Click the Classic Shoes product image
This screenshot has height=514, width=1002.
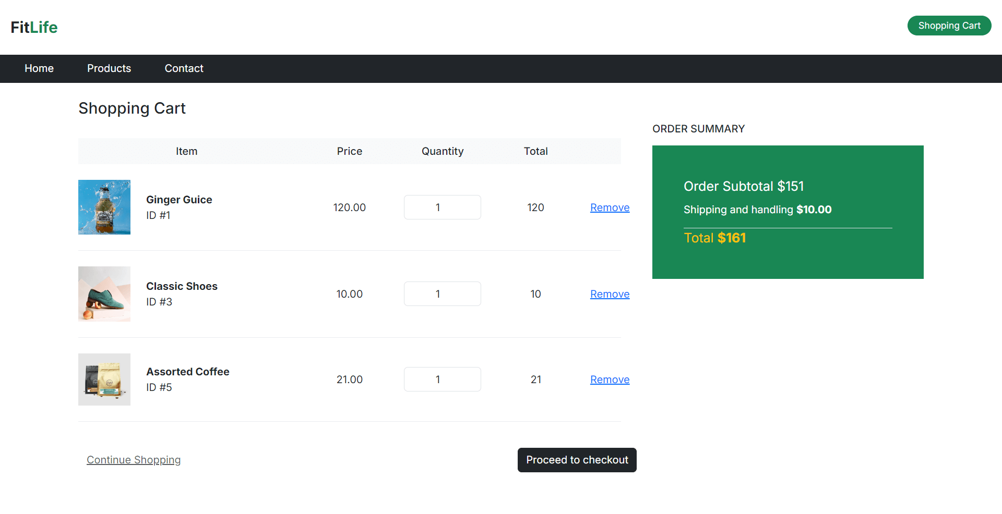(104, 294)
